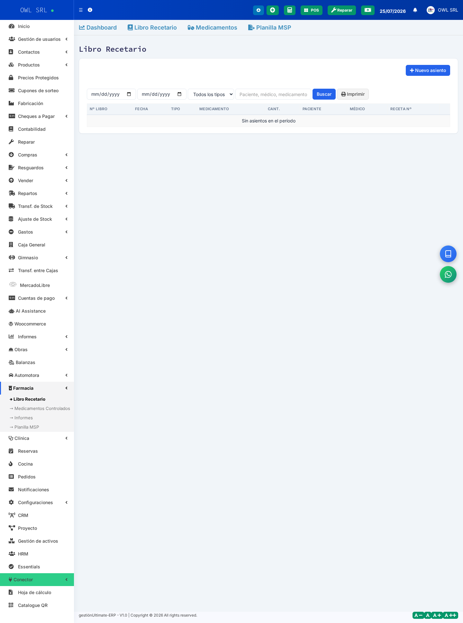This screenshot has width=463, height=623.
Task: Select Medicamentos Controlados in sidebar
Action: [x=40, y=408]
